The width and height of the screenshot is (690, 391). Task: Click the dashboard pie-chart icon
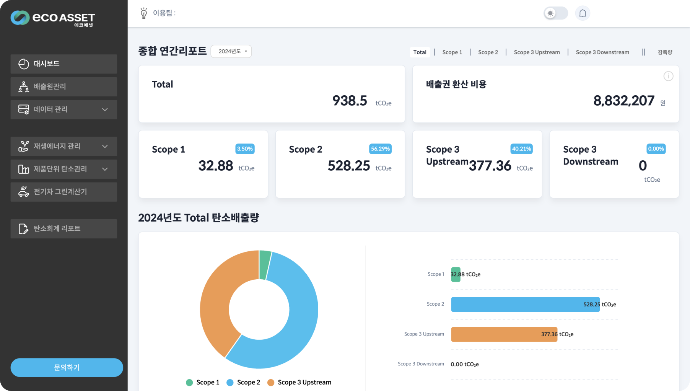pyautogui.click(x=24, y=64)
